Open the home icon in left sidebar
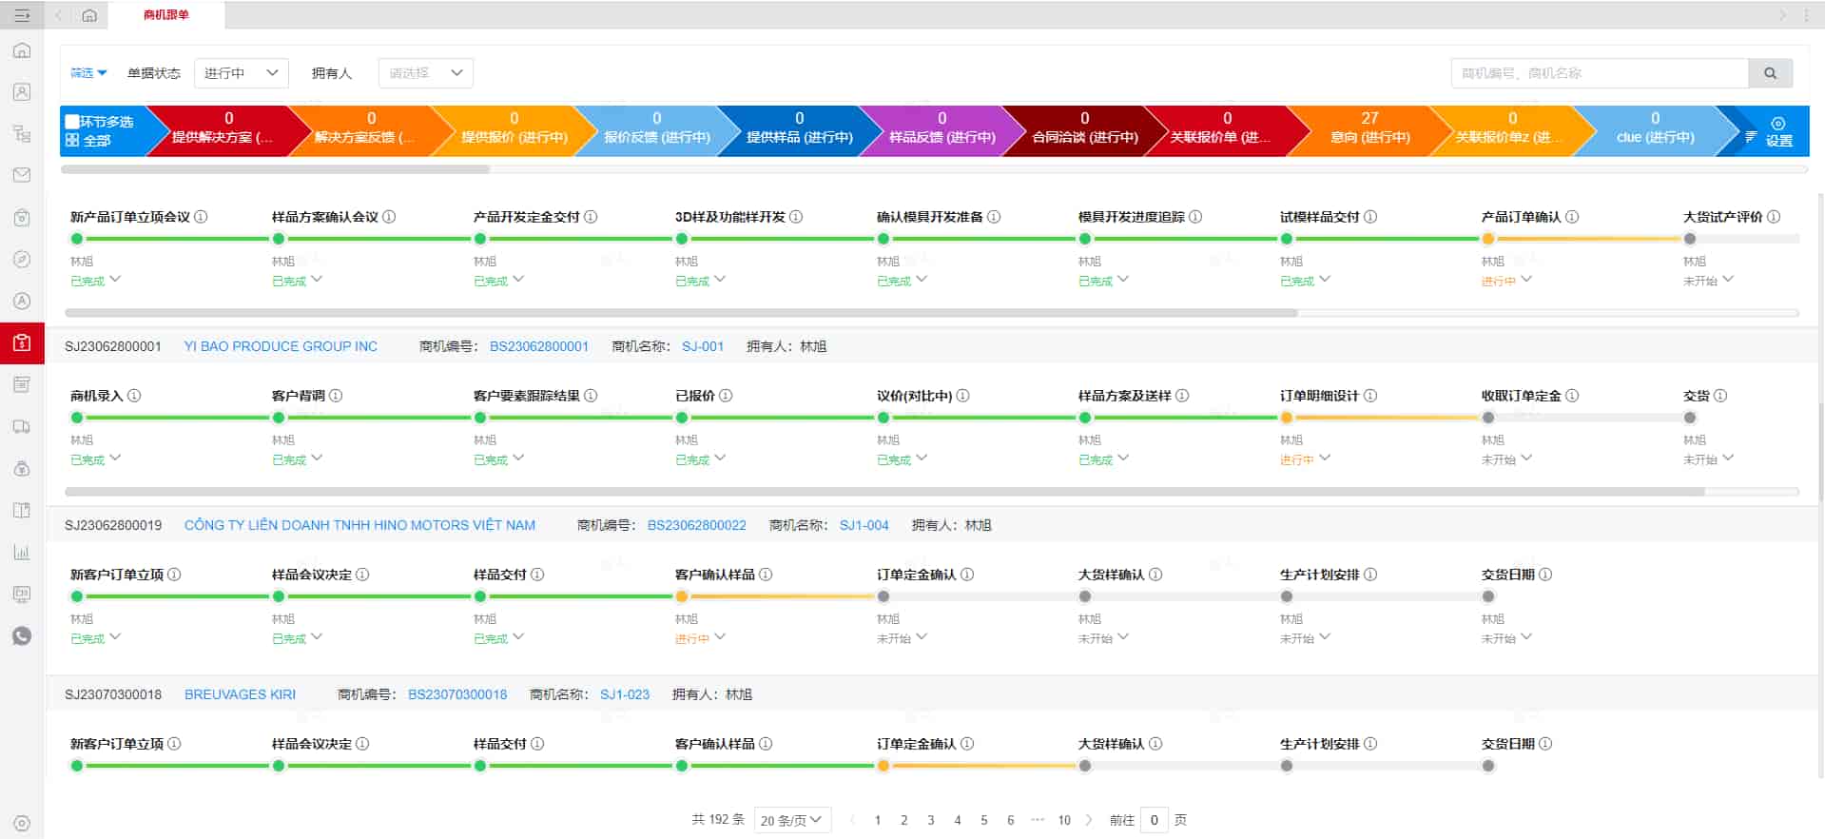The width and height of the screenshot is (1825, 839). coord(22,50)
